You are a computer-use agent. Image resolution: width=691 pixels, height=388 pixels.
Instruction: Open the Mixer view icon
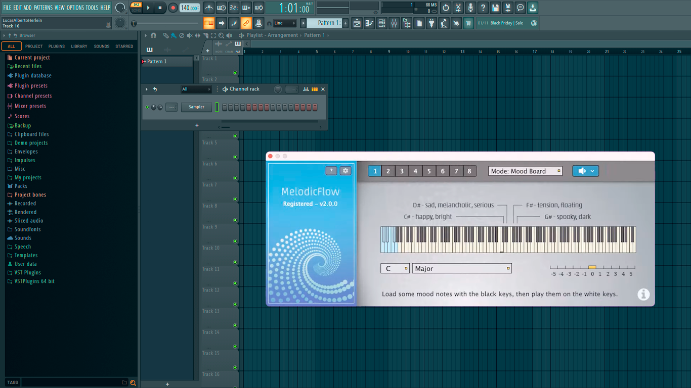(x=394, y=23)
